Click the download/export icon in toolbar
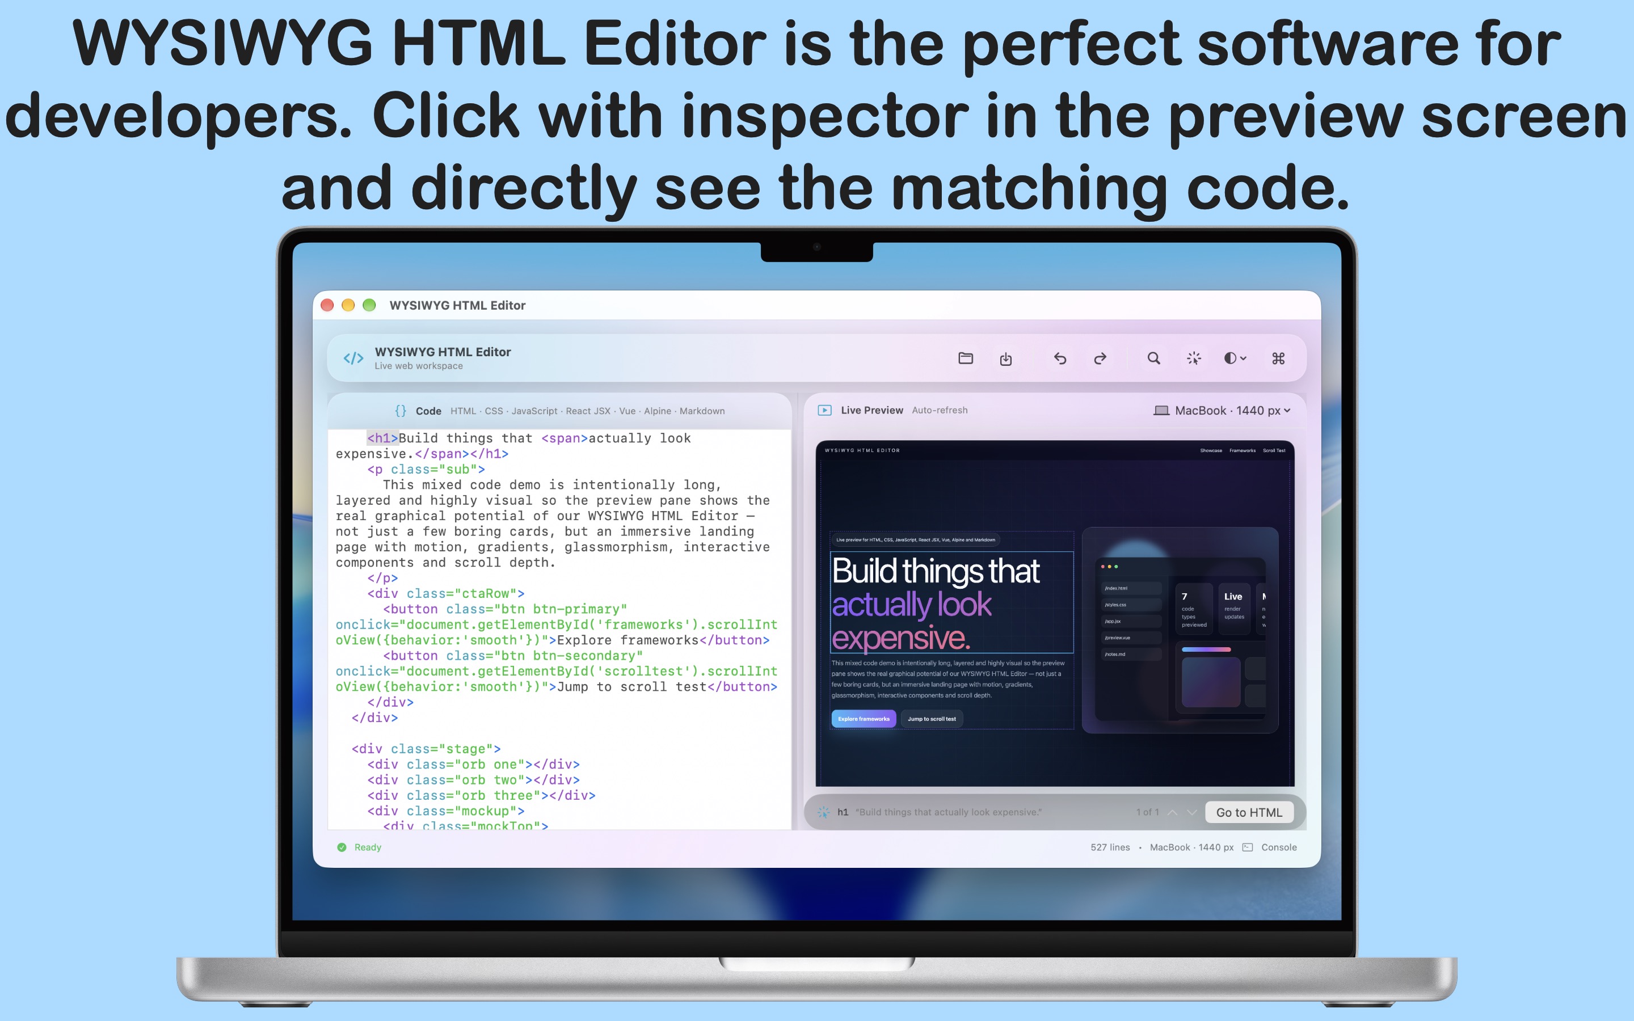This screenshot has height=1021, width=1634. 1005,358
